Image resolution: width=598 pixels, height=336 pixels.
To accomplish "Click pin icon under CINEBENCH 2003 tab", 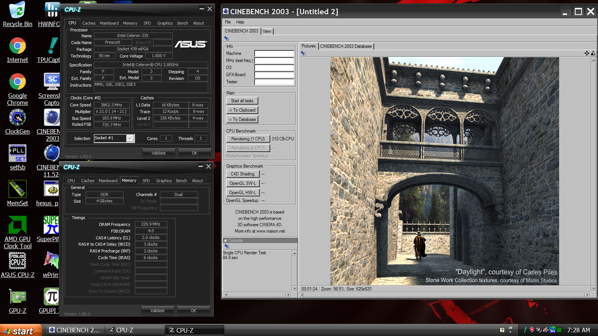I will coord(226,38).
